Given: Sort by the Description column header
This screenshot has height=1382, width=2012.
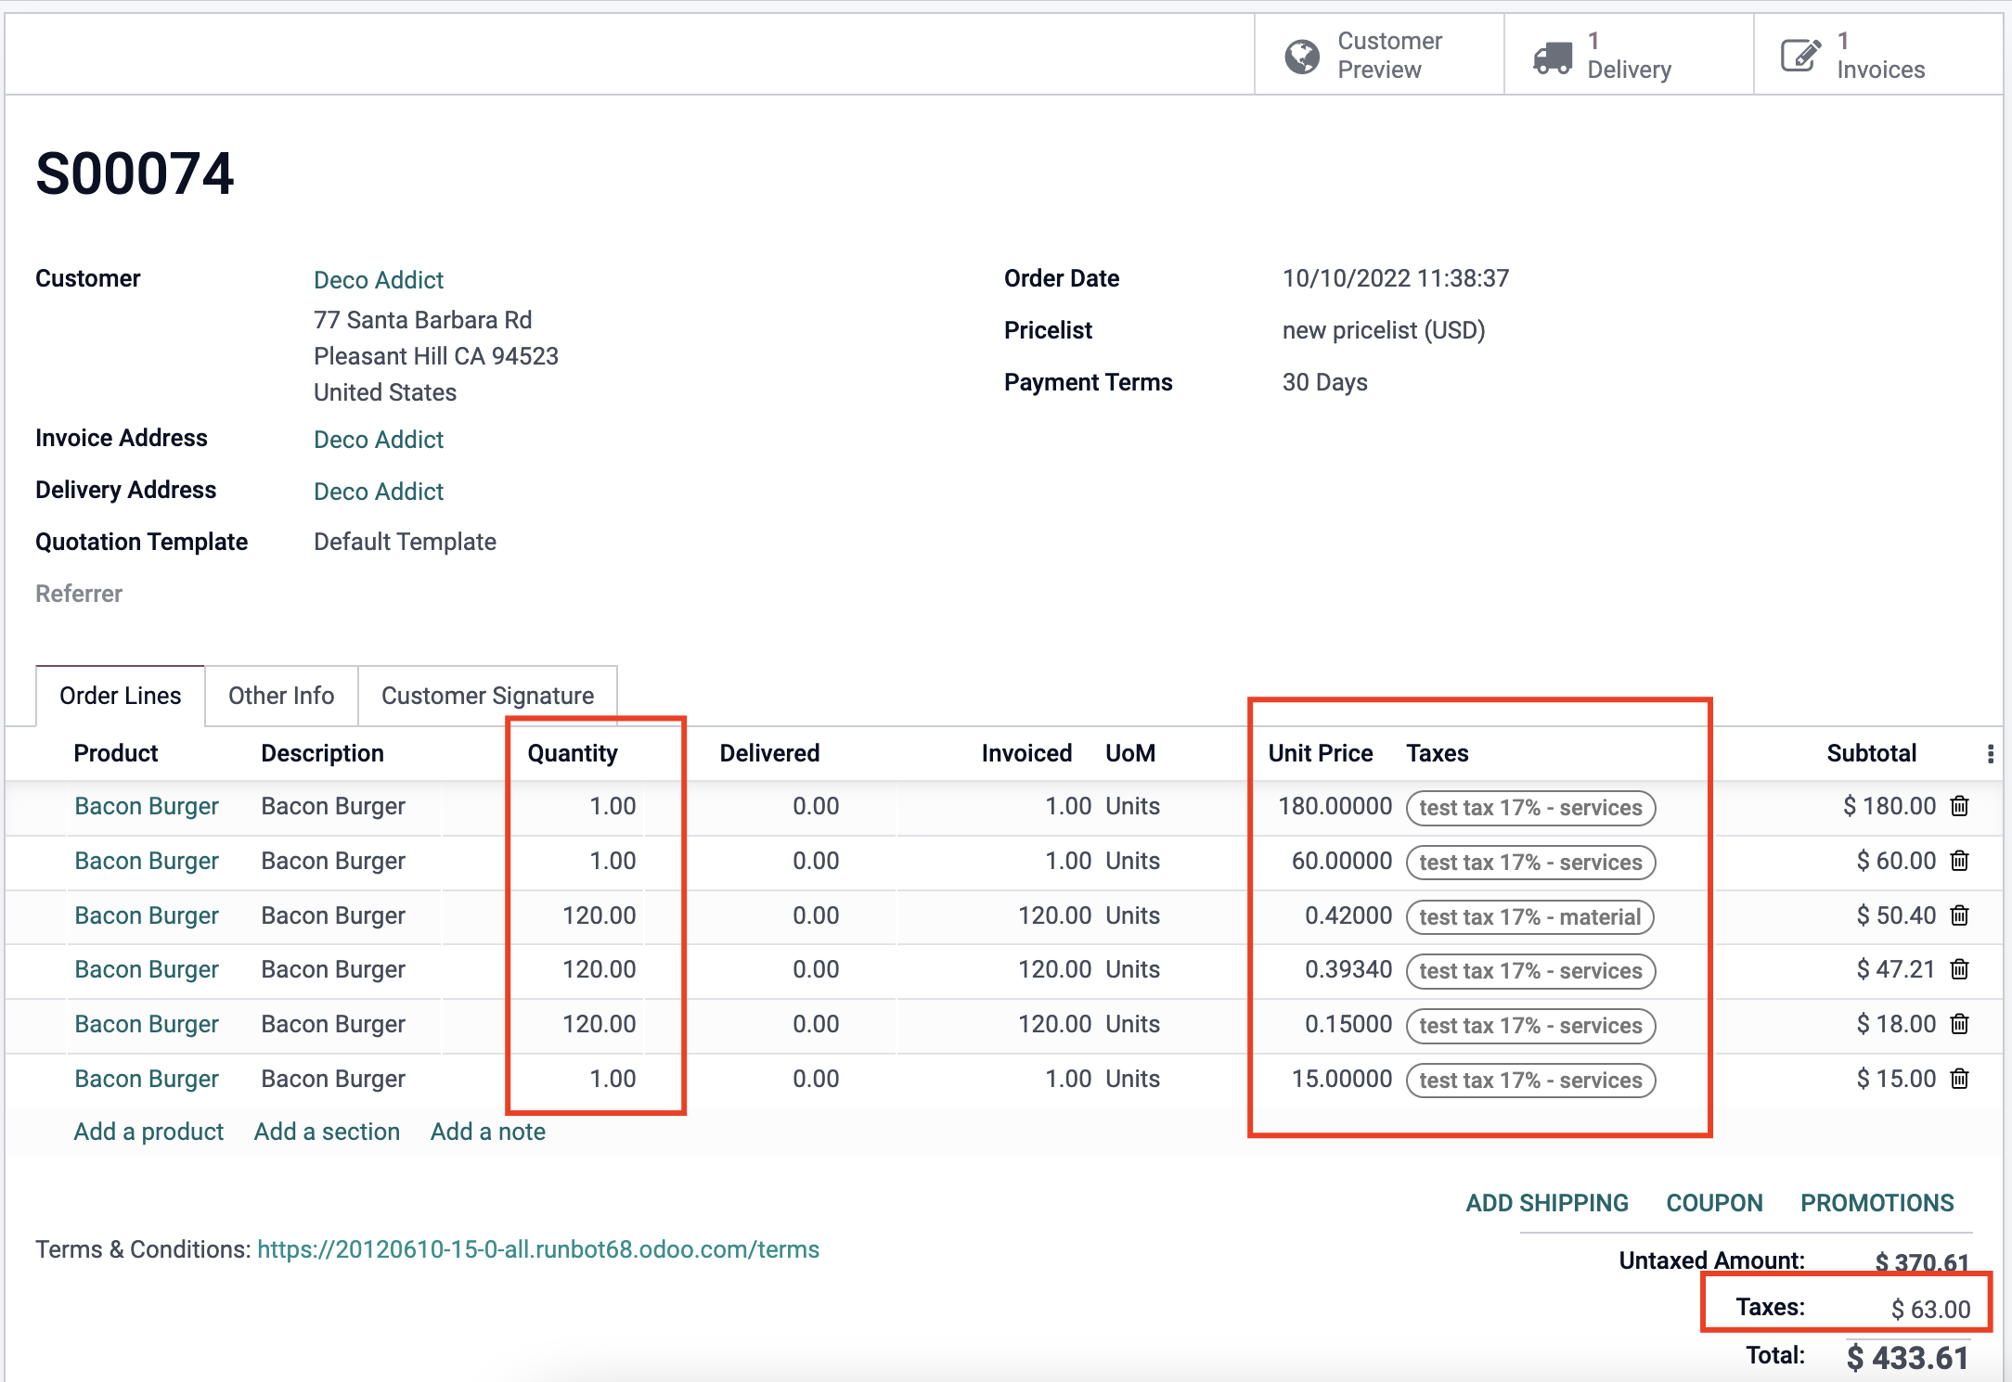Looking at the screenshot, I should tap(322, 753).
